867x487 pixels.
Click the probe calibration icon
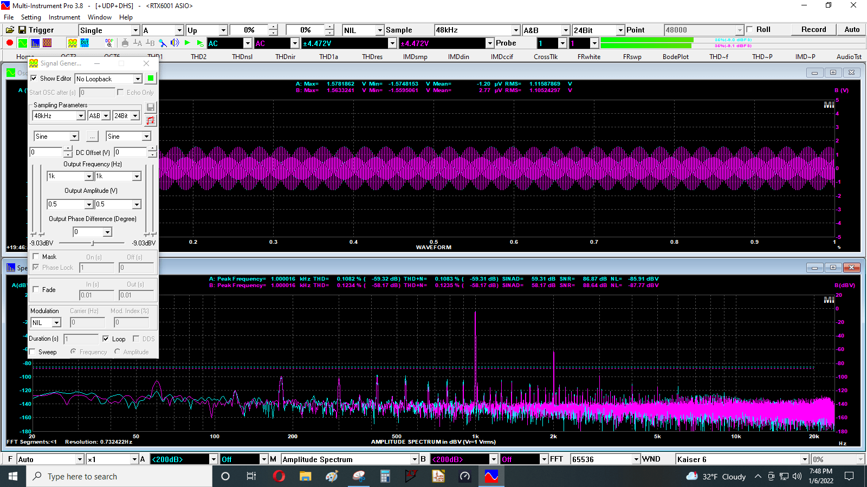(x=163, y=43)
